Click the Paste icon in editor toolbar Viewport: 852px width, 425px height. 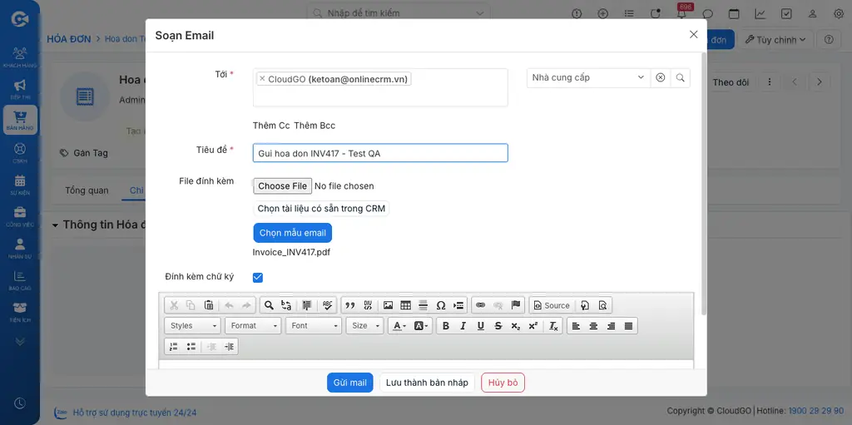click(209, 305)
